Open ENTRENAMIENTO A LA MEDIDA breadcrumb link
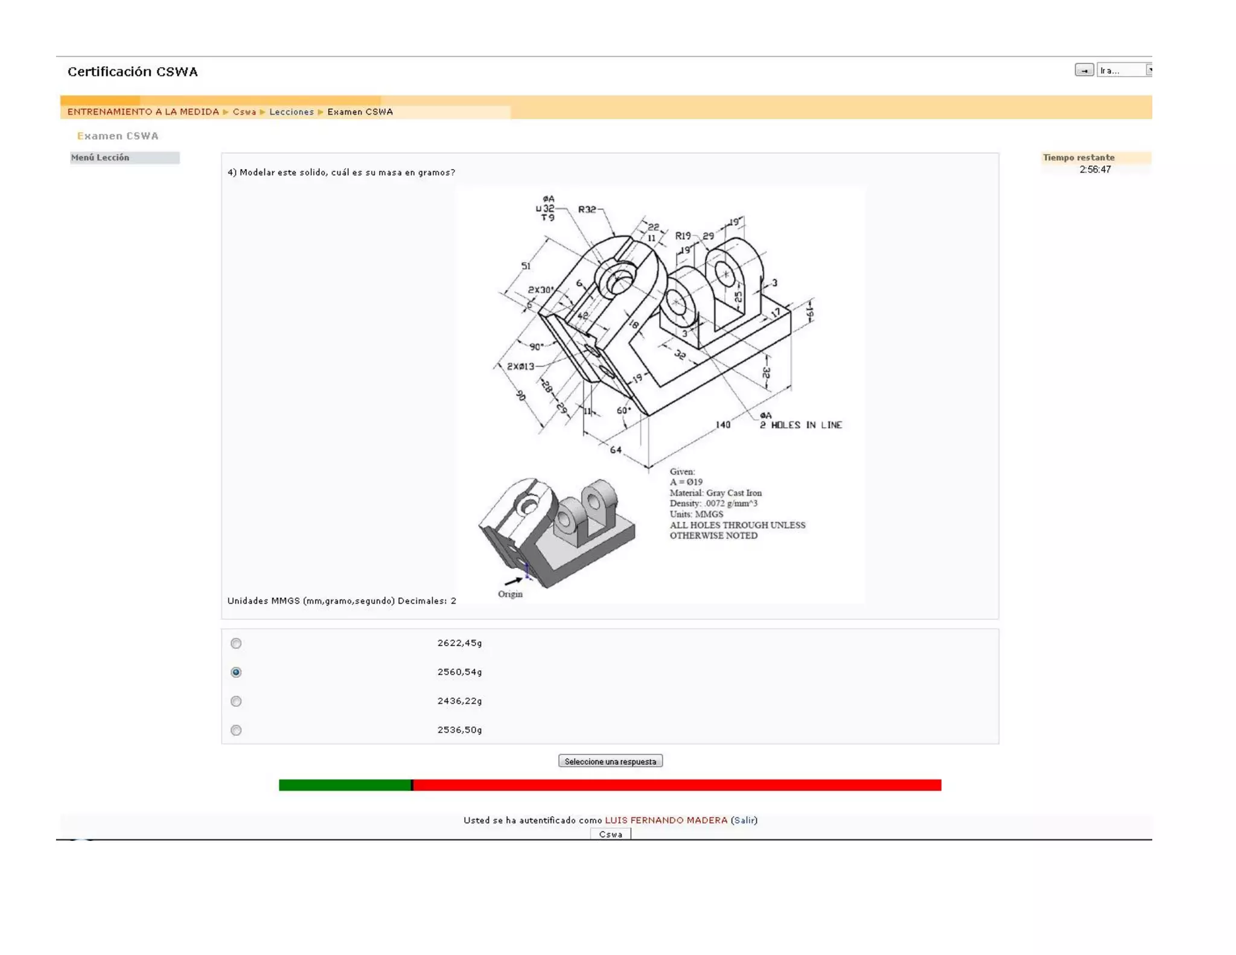Viewport: 1236px width, 955px height. 143,112
